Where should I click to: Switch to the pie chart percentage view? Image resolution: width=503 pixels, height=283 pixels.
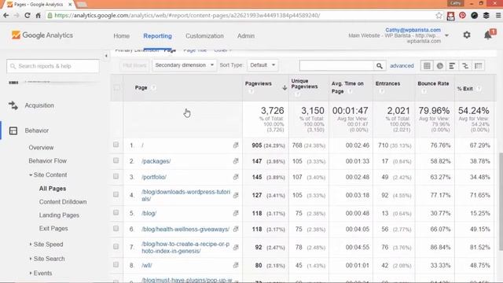440,66
